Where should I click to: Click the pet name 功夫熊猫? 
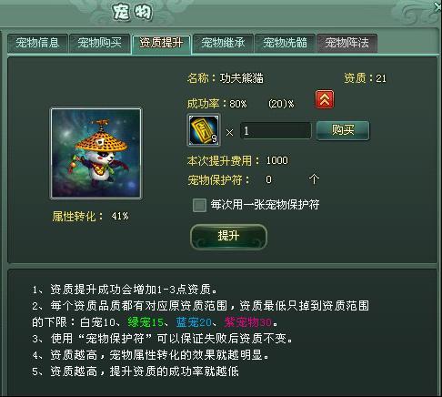point(242,78)
